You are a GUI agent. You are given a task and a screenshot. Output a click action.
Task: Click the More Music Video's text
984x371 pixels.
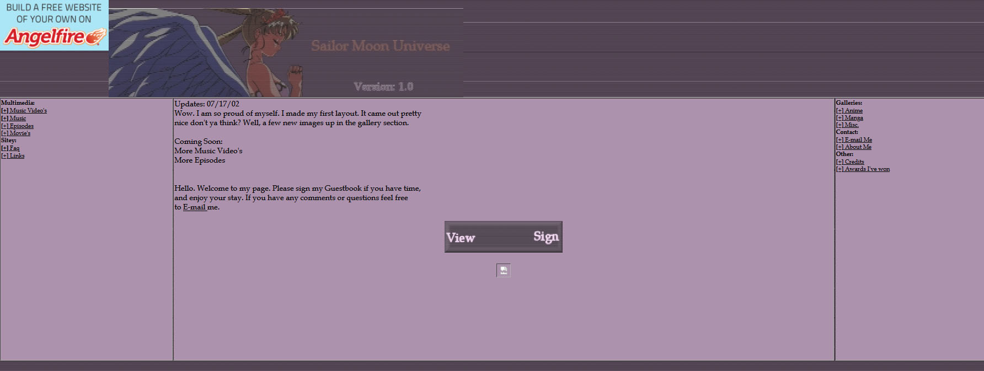point(208,150)
